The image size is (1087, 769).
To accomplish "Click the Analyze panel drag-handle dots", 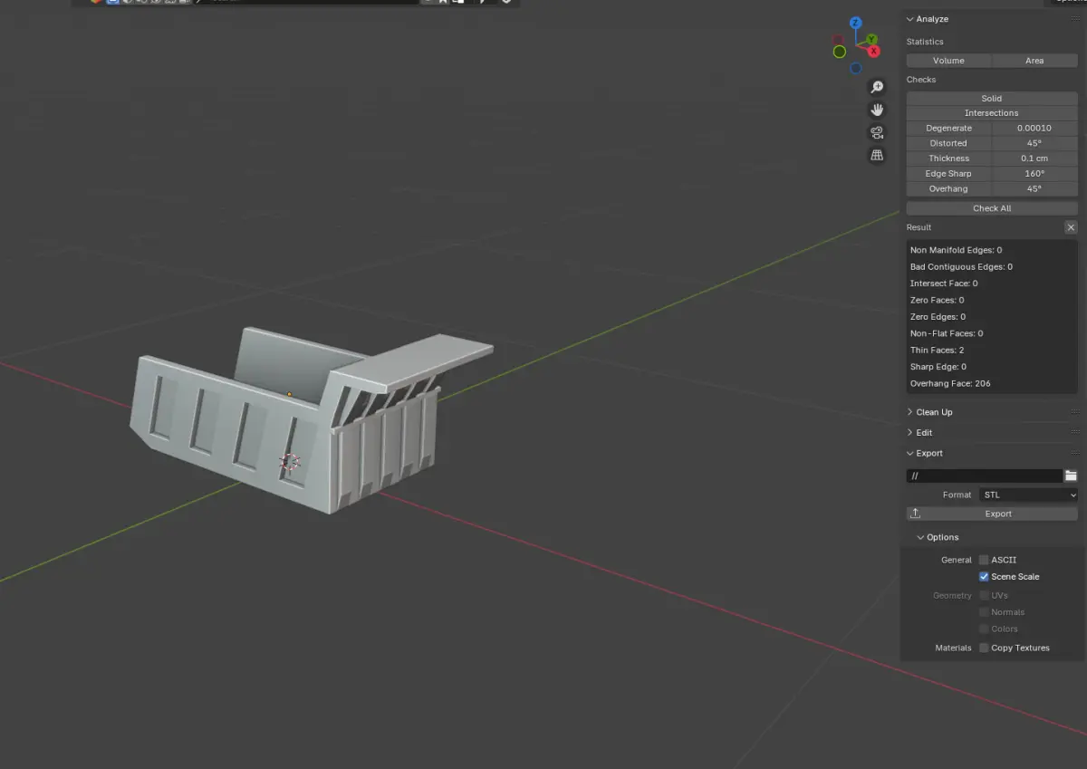I will pyautogui.click(x=1074, y=19).
